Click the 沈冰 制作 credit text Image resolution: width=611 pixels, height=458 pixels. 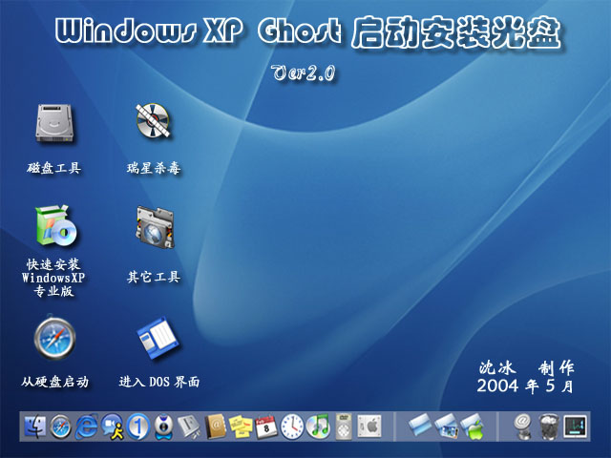[x=526, y=367]
